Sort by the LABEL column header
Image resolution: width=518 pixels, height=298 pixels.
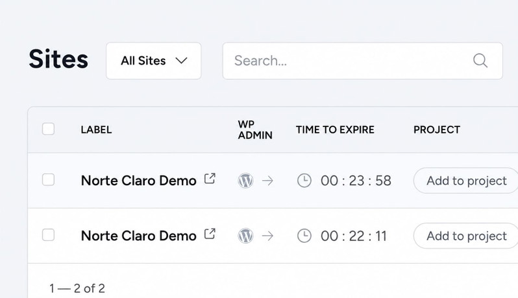[96, 130]
